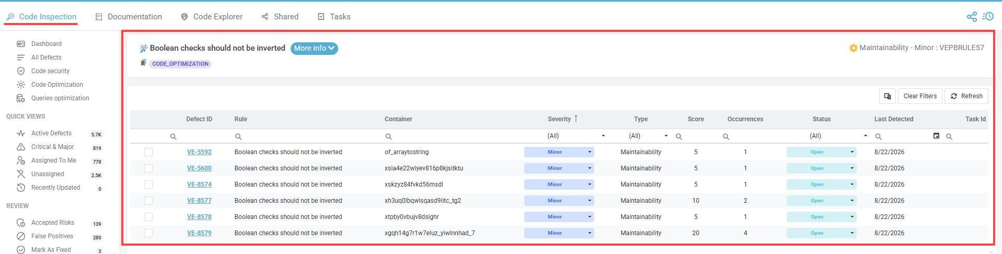Click the Critical & Major warning icon

tap(21, 147)
